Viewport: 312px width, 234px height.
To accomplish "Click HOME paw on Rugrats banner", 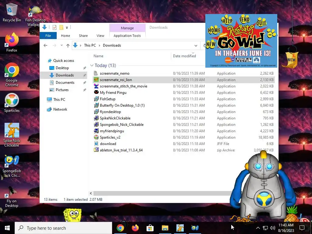I will [x=214, y=30].
